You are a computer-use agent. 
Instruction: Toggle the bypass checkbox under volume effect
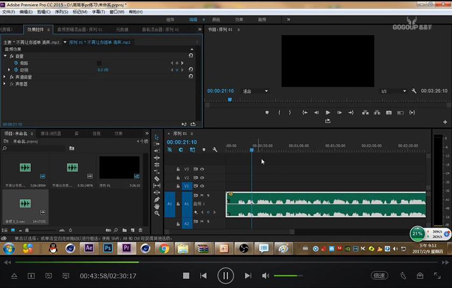point(99,63)
